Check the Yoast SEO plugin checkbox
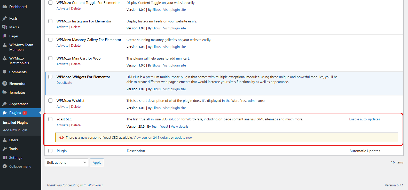This screenshot has height=190, width=408. [50, 119]
